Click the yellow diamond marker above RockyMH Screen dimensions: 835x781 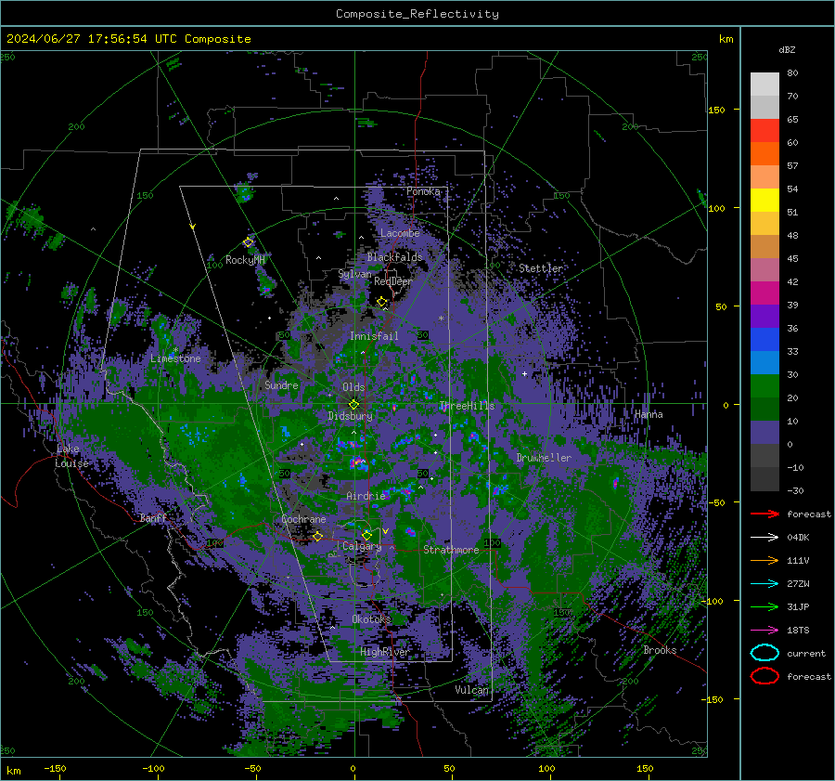[x=248, y=242]
